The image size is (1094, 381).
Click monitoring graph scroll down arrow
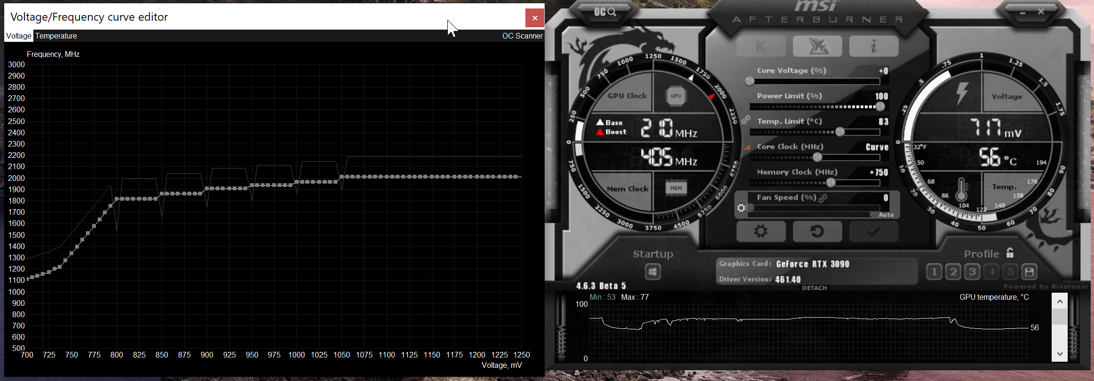1060,354
